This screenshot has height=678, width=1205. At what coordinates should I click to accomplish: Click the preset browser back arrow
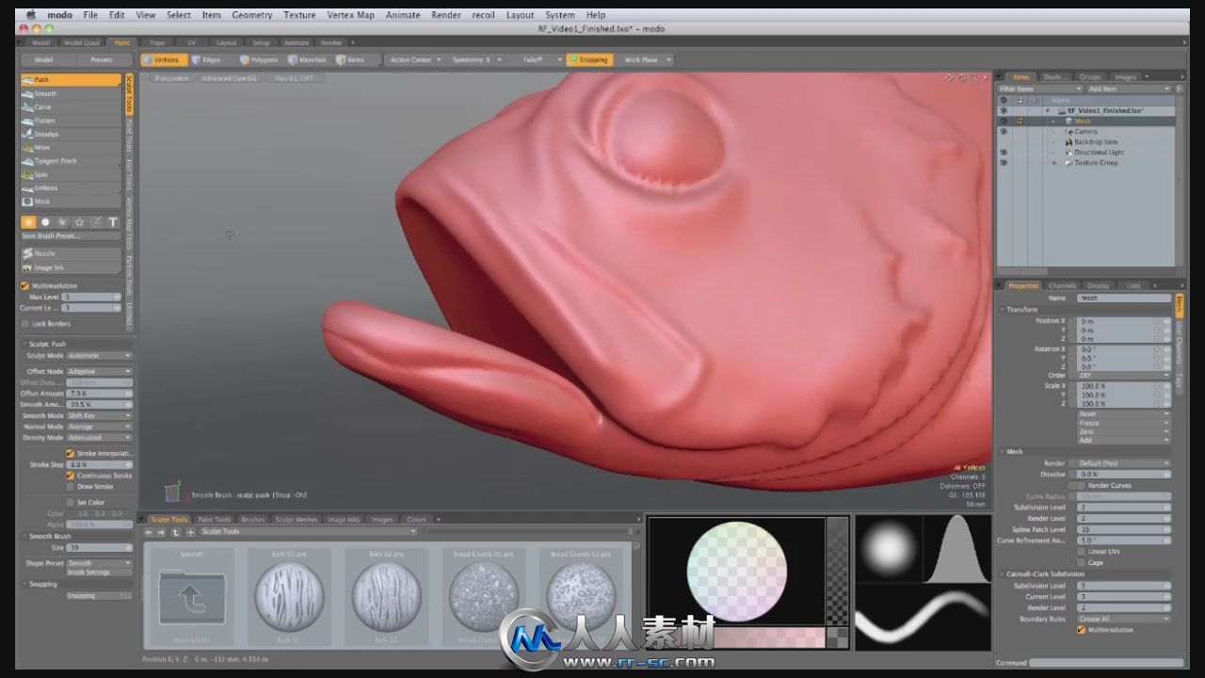(149, 532)
